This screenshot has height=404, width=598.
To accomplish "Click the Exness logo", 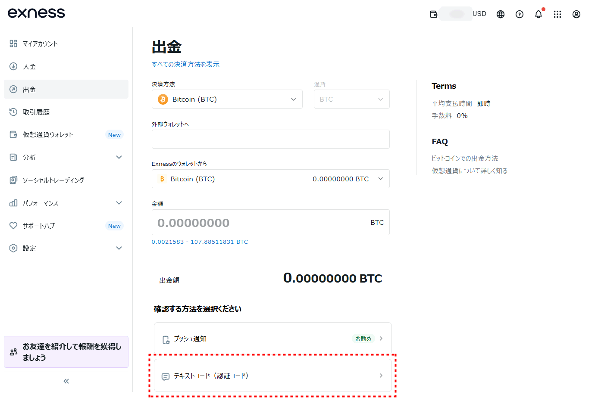I will (36, 13).
